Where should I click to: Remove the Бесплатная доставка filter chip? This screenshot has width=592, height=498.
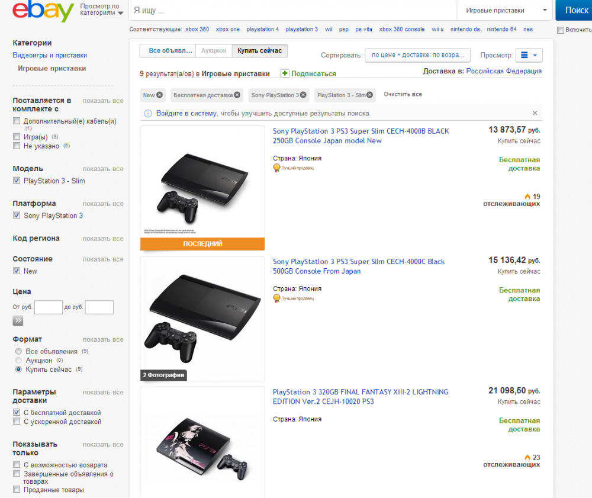click(x=237, y=95)
